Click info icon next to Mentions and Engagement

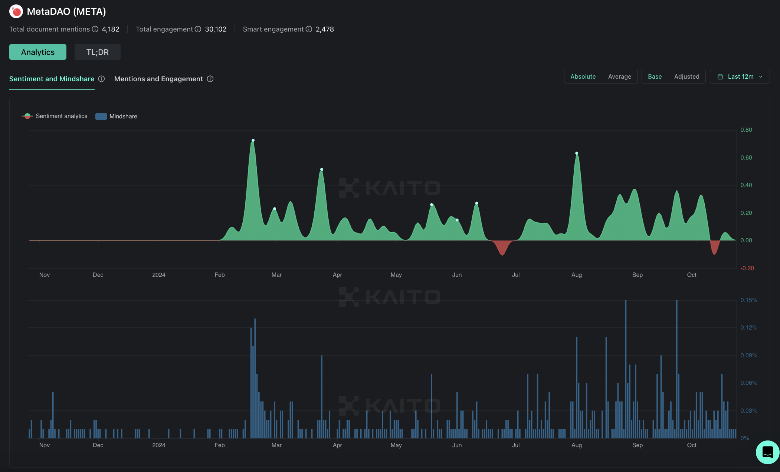click(x=210, y=79)
